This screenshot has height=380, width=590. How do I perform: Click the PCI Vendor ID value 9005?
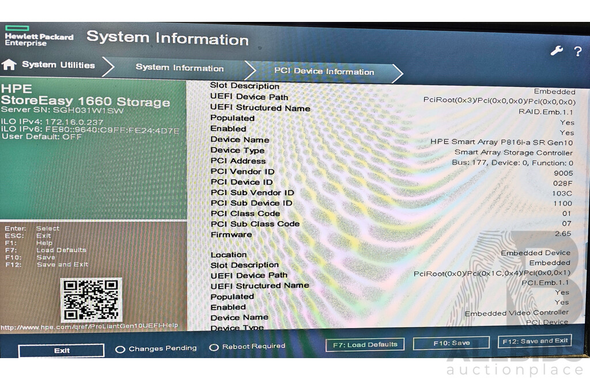(563, 173)
